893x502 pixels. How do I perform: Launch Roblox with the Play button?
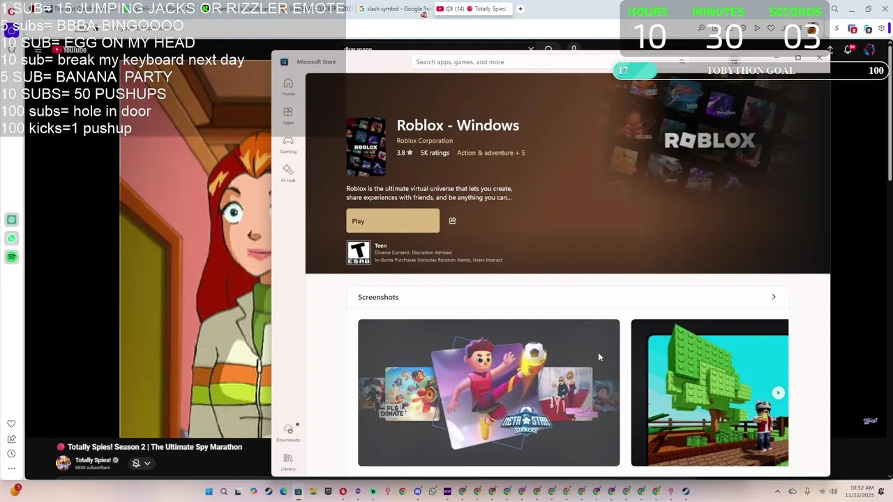[x=393, y=220]
